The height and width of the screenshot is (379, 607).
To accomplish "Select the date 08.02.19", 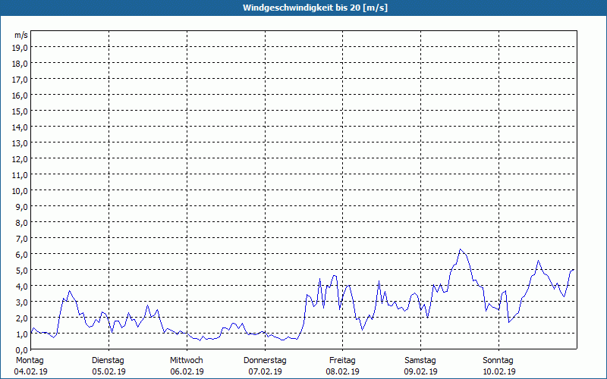I will pyautogui.click(x=343, y=371).
